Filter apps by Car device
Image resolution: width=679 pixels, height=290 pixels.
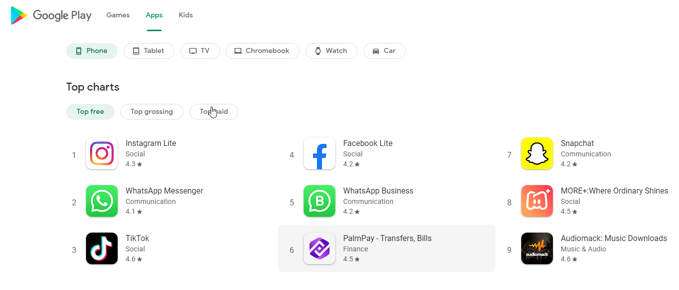pos(384,51)
